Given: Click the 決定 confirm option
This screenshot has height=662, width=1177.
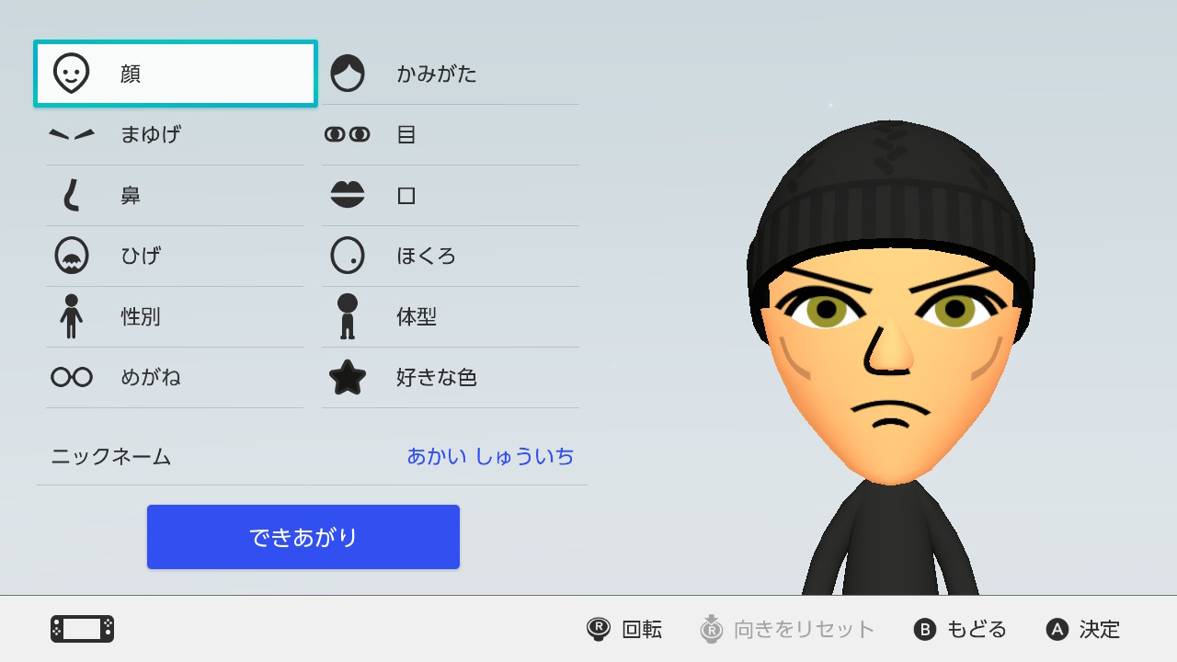Looking at the screenshot, I should pyautogui.click(x=1083, y=629).
